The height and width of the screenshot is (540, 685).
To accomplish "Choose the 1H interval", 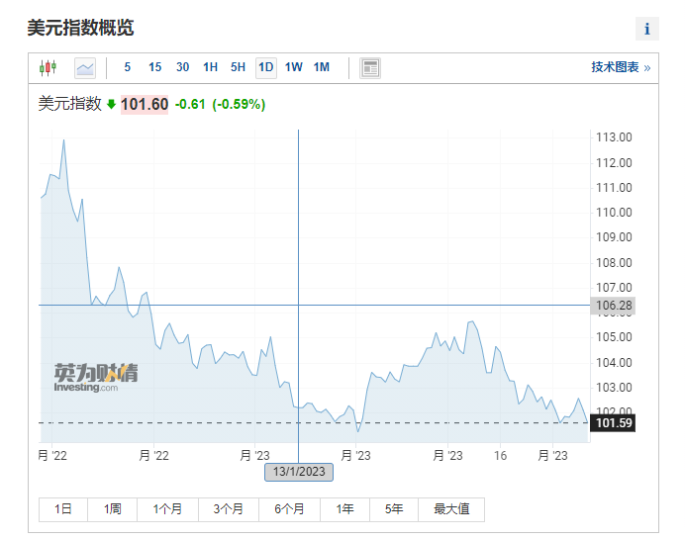I will [x=210, y=67].
